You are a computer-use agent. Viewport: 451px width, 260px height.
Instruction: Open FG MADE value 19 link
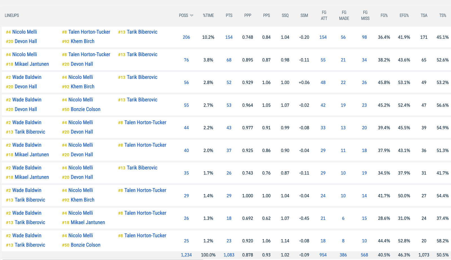(343, 105)
